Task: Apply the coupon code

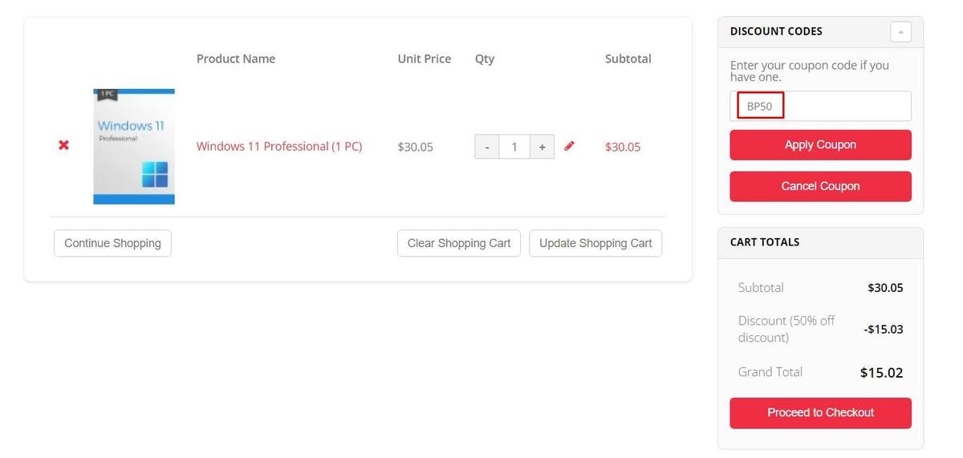Action: 820,145
